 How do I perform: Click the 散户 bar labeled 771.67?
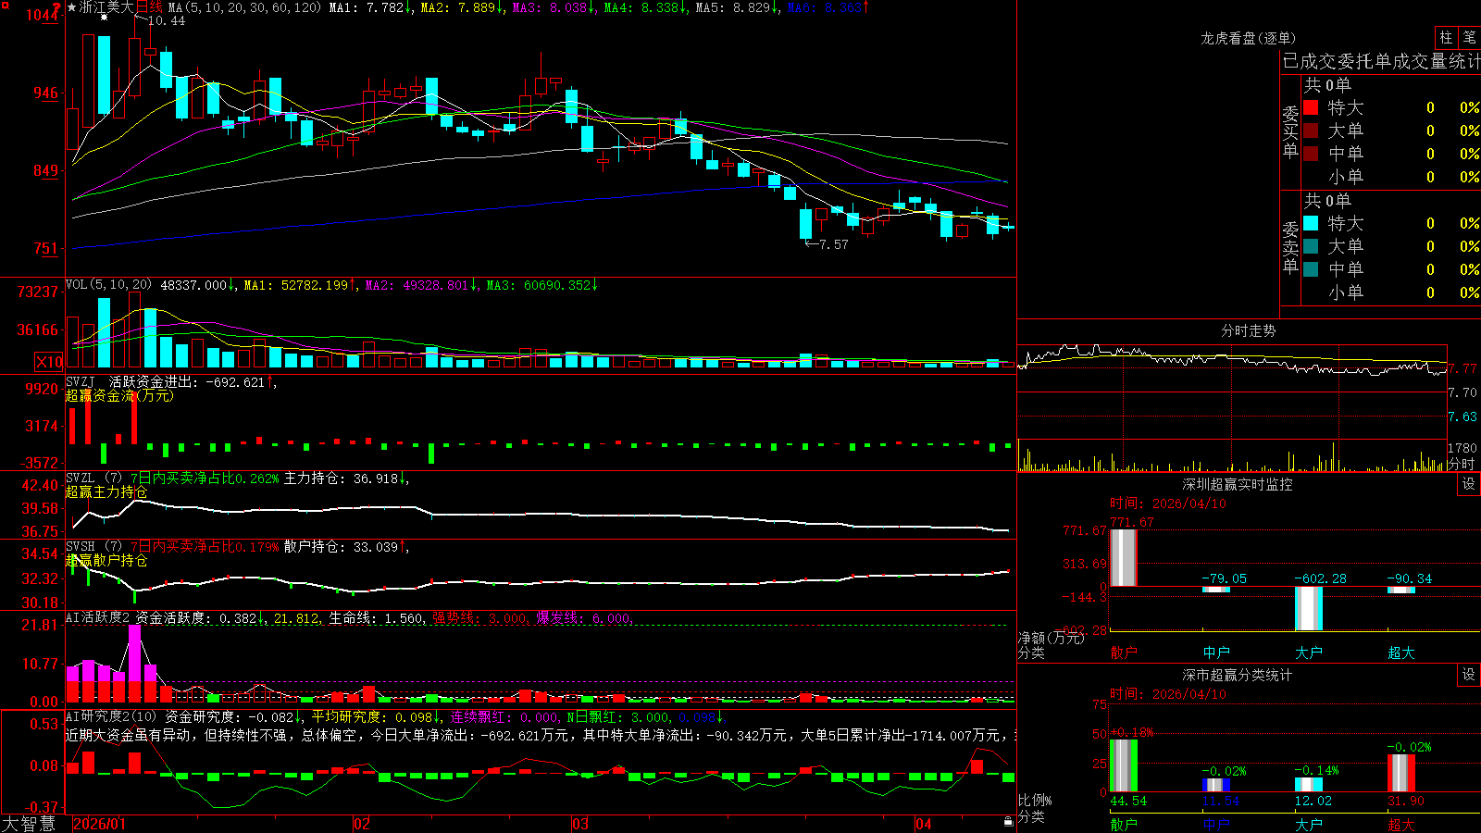click(x=1124, y=557)
